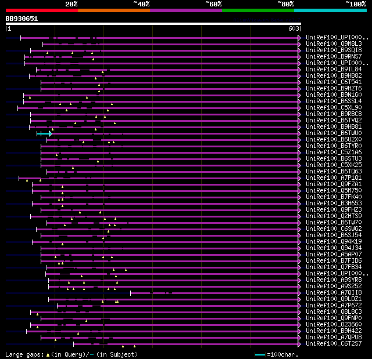Click the orange ~40% identity legend segment

click(114, 10)
